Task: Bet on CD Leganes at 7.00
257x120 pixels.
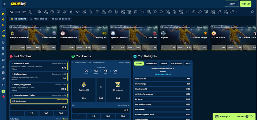Action: pyautogui.click(x=118, y=90)
